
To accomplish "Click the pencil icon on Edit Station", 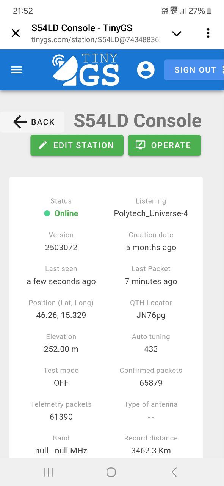I will point(43,145).
